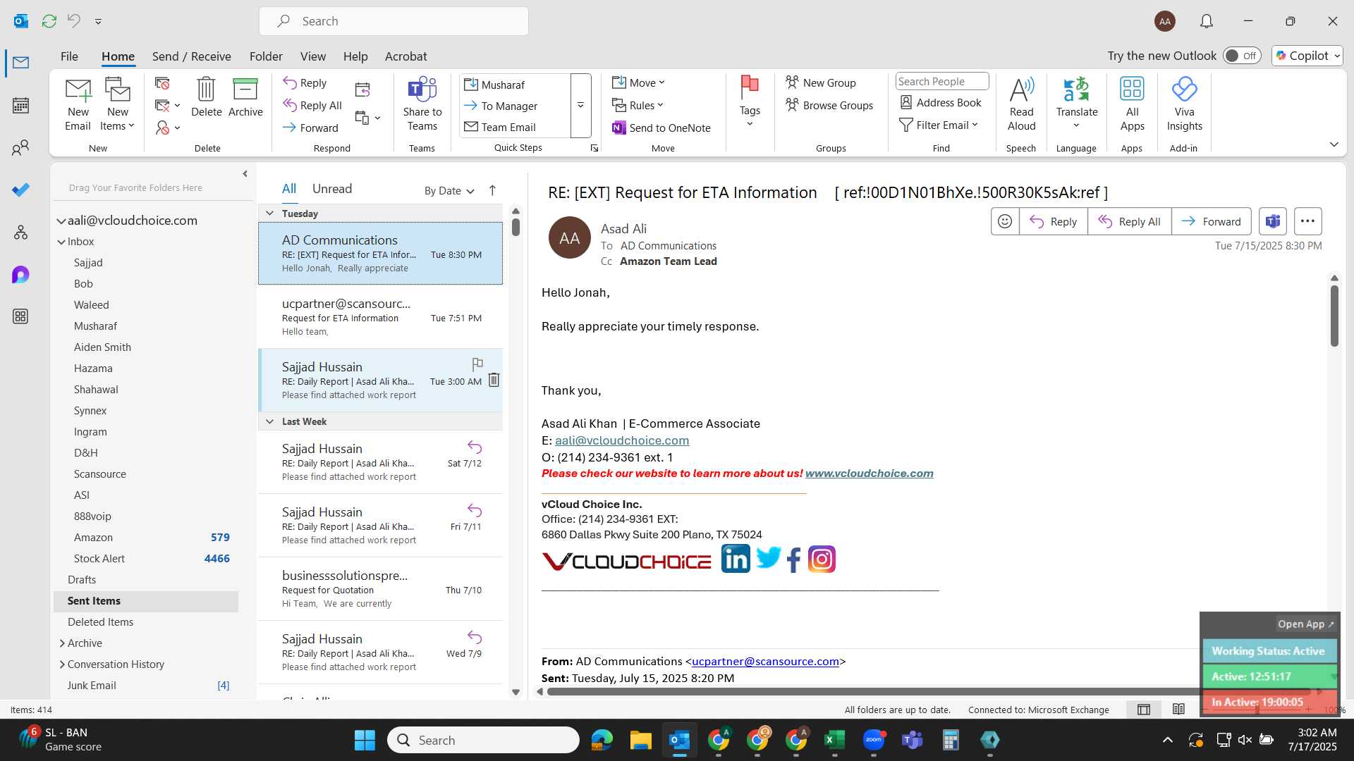
Task: Expand the Conversation History folder
Action: 62,664
